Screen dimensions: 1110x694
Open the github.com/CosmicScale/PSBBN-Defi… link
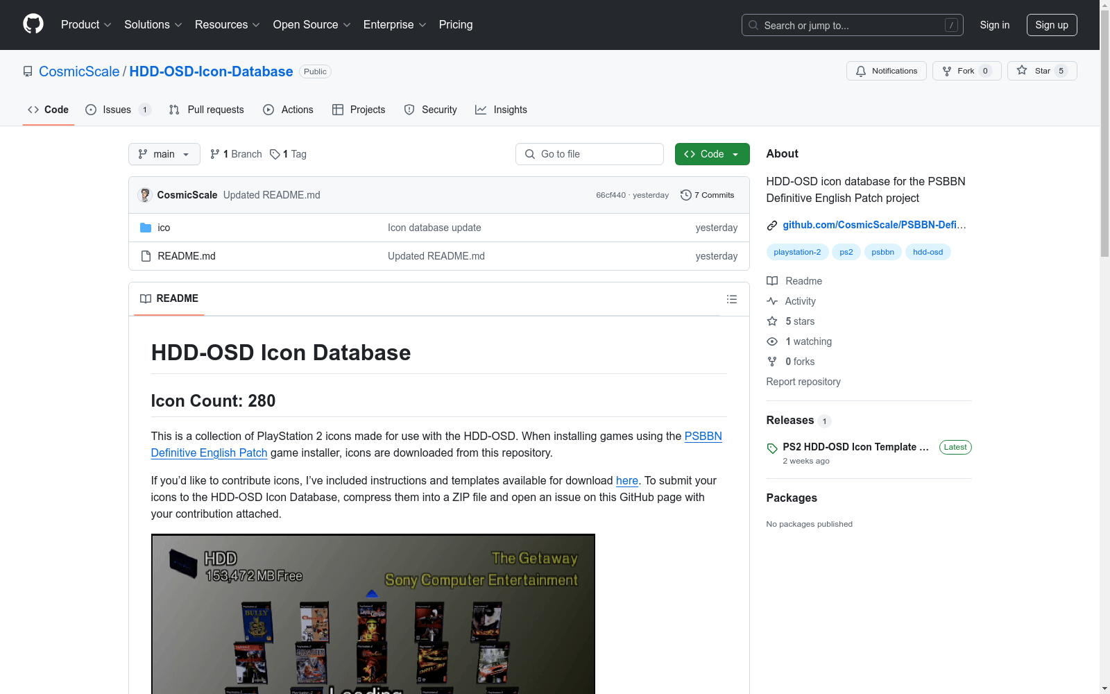tap(874, 225)
